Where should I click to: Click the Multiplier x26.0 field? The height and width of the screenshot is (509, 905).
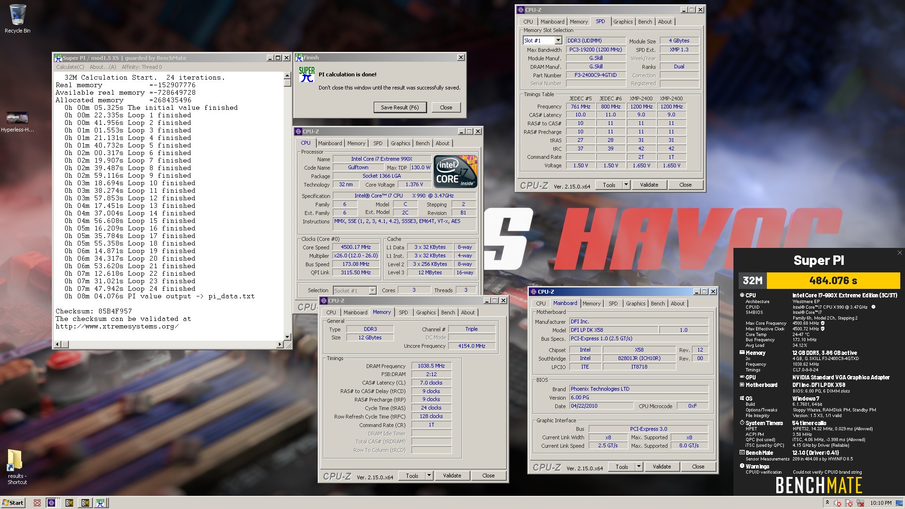click(356, 255)
